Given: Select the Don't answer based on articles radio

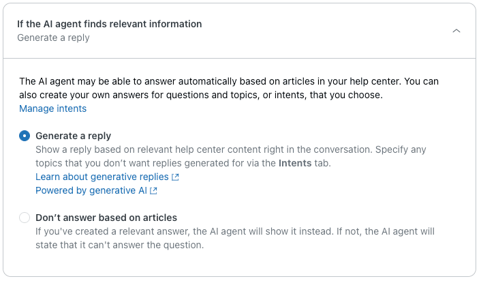Looking at the screenshot, I should point(25,218).
